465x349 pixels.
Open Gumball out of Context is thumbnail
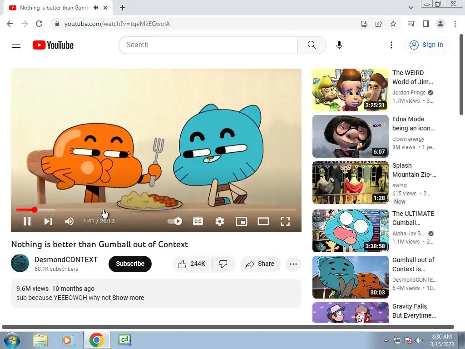350,277
